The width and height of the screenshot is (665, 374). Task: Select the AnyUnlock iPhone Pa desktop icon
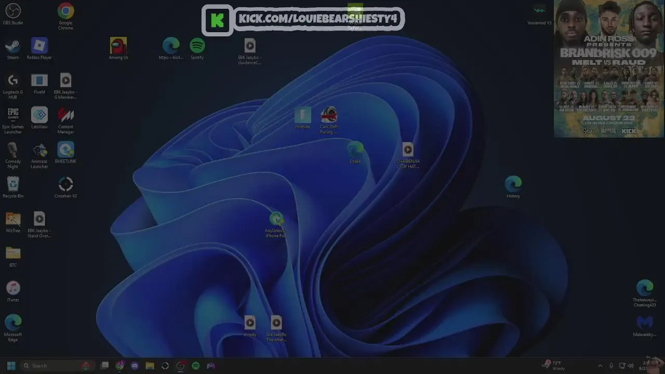coord(276,224)
